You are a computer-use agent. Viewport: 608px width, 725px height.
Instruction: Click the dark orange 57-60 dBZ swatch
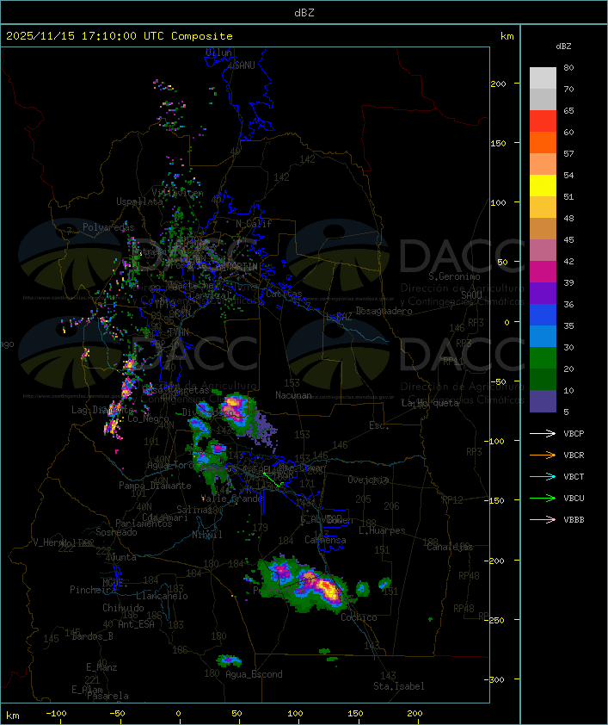pos(543,143)
